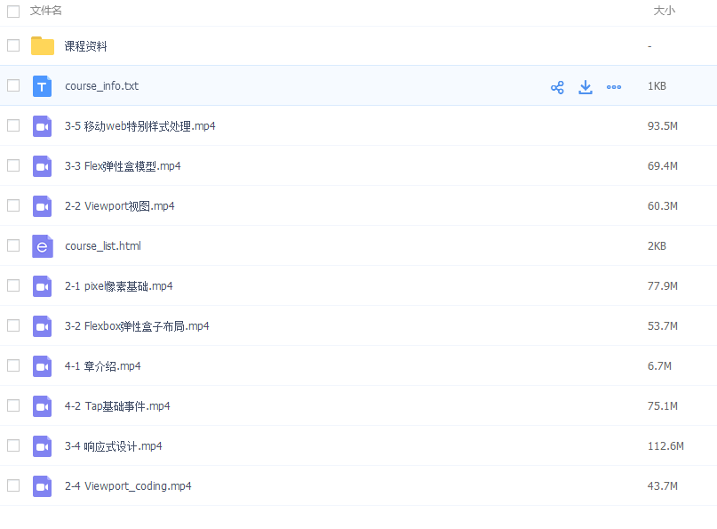The width and height of the screenshot is (717, 529).
Task: Open the 课程资料 folder name
Action: [x=85, y=46]
